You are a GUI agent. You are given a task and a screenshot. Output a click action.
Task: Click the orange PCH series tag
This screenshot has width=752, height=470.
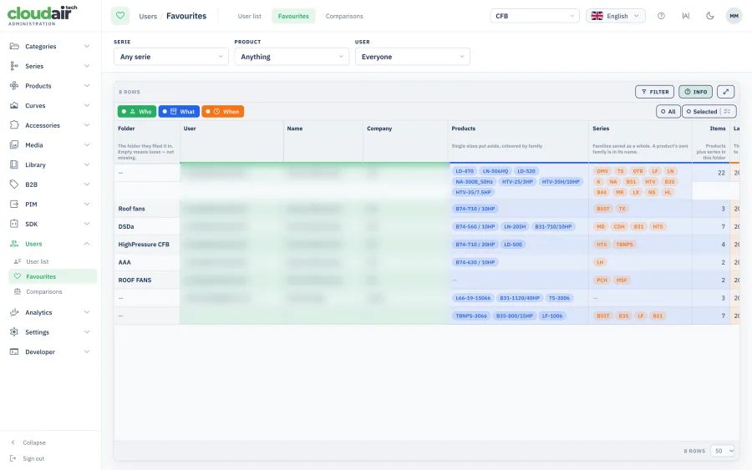point(602,280)
